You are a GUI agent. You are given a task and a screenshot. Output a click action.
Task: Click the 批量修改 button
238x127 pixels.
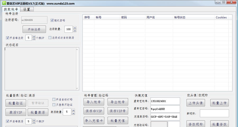(219, 124)
